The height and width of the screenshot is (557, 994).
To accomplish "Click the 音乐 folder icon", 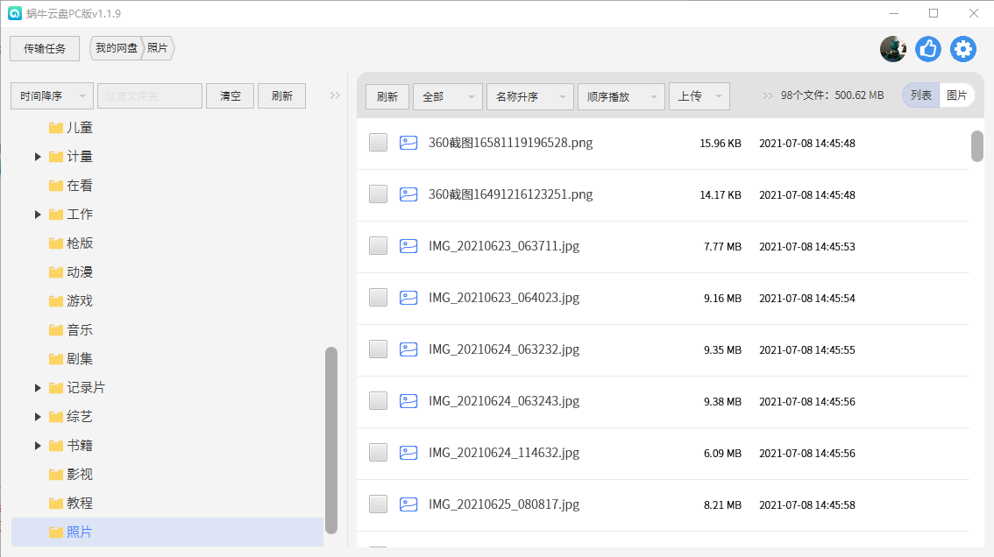I will coord(54,329).
